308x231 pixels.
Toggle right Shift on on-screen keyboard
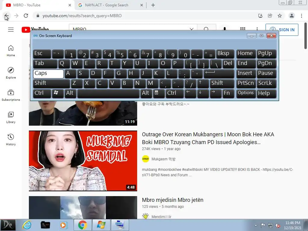pyautogui.click(x=222, y=84)
